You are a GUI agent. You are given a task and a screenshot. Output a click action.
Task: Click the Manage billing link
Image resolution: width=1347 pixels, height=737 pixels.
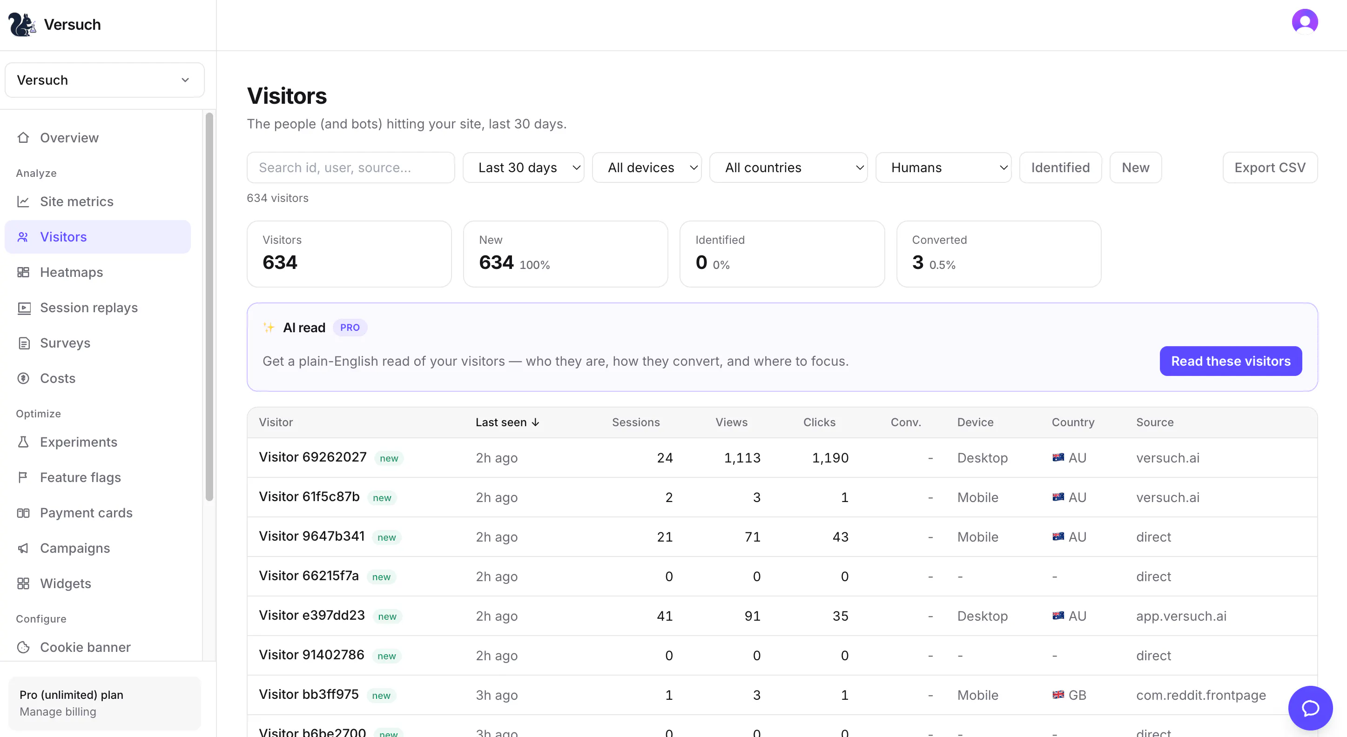pyautogui.click(x=58, y=711)
